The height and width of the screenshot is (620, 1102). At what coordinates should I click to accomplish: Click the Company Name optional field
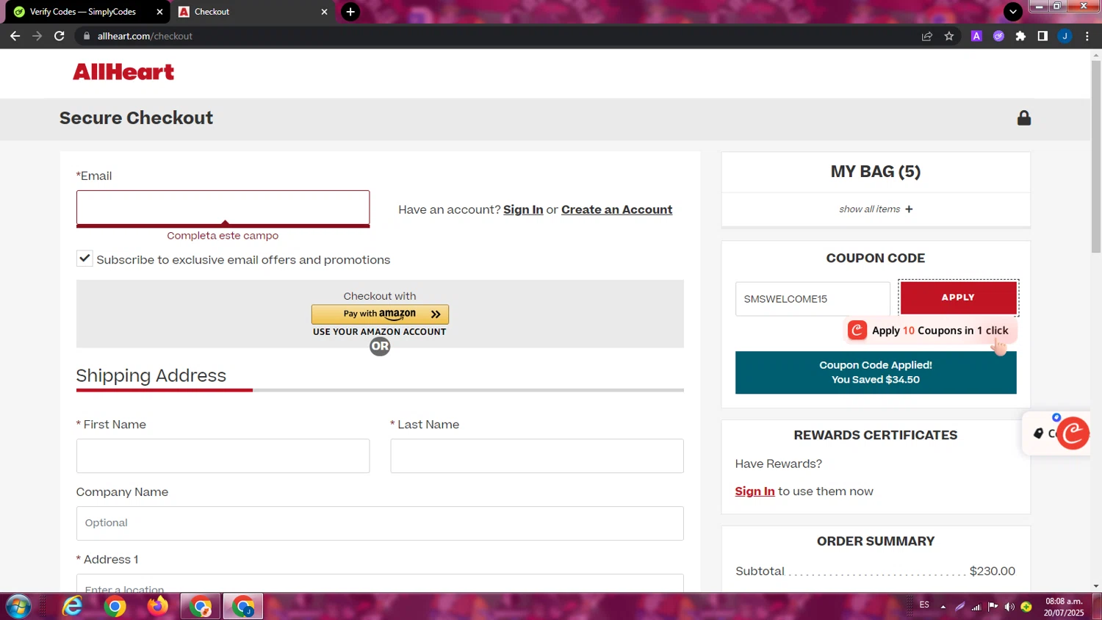(380, 523)
